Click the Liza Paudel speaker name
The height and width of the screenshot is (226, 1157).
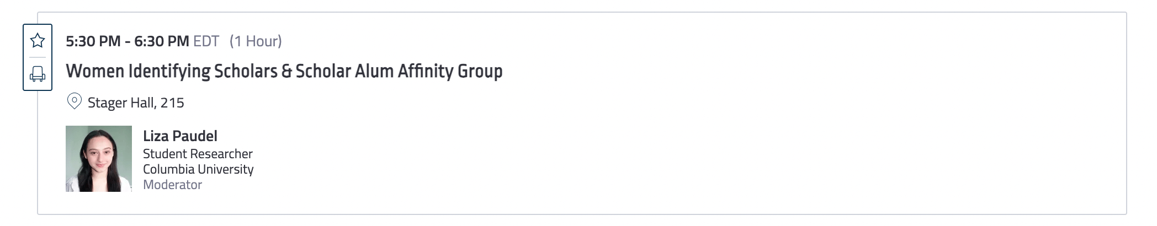coord(180,136)
